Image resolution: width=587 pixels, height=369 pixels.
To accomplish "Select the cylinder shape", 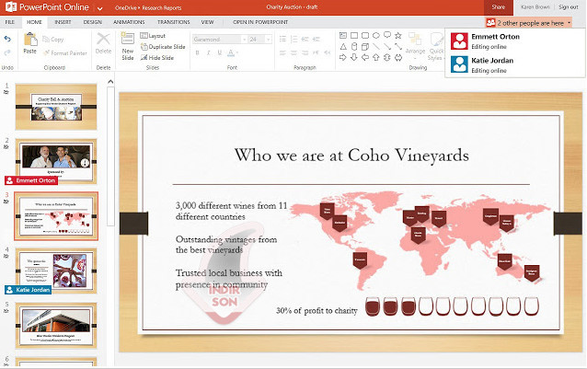I will 354,46.
